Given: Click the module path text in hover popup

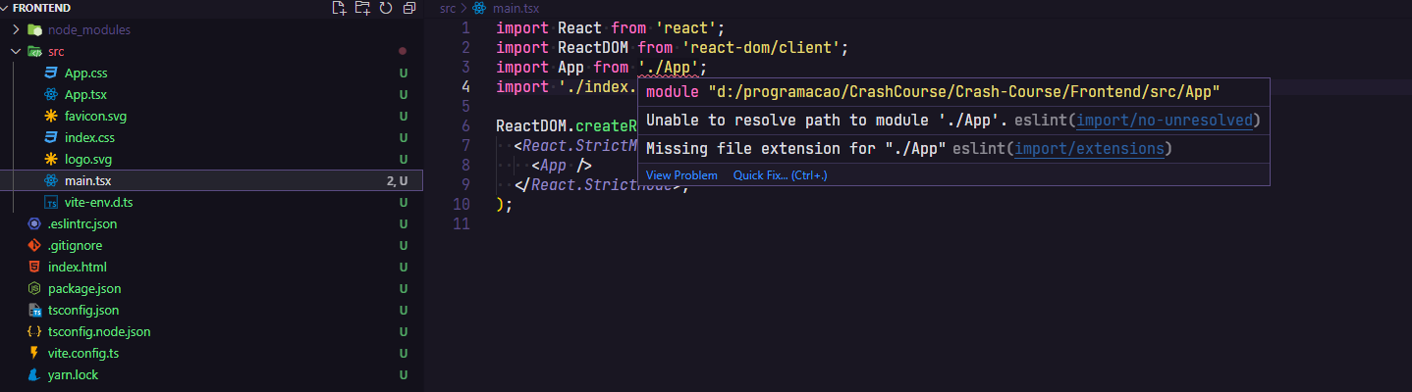Looking at the screenshot, I should (933, 92).
